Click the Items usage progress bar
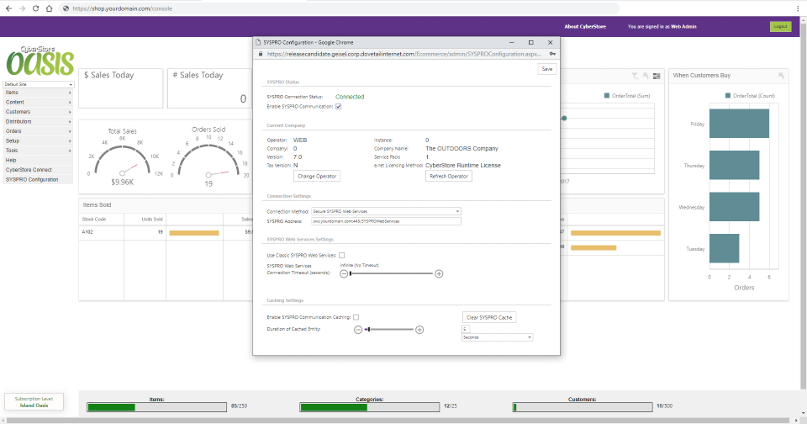The width and height of the screenshot is (807, 424). [156, 407]
